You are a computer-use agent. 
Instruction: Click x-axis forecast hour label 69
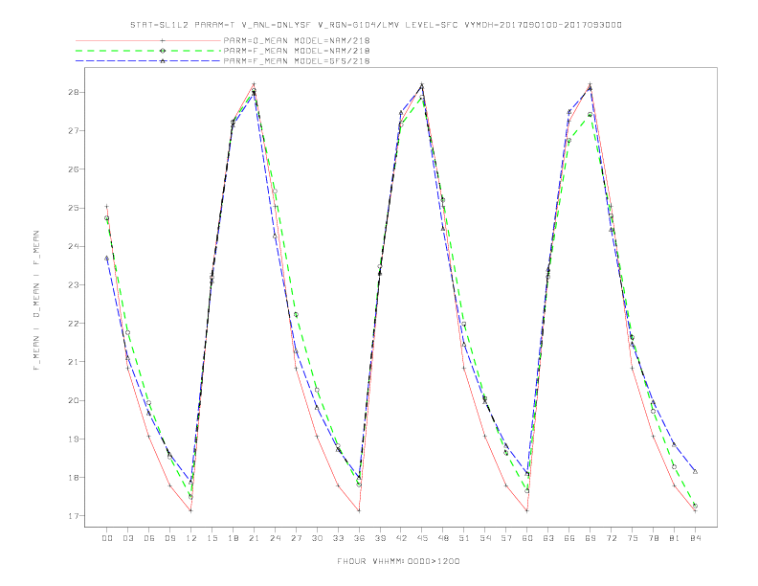591,538
